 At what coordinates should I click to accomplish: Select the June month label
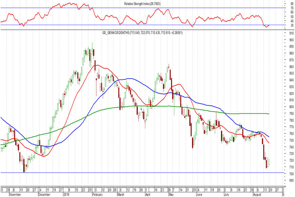pyautogui.click(x=199, y=194)
